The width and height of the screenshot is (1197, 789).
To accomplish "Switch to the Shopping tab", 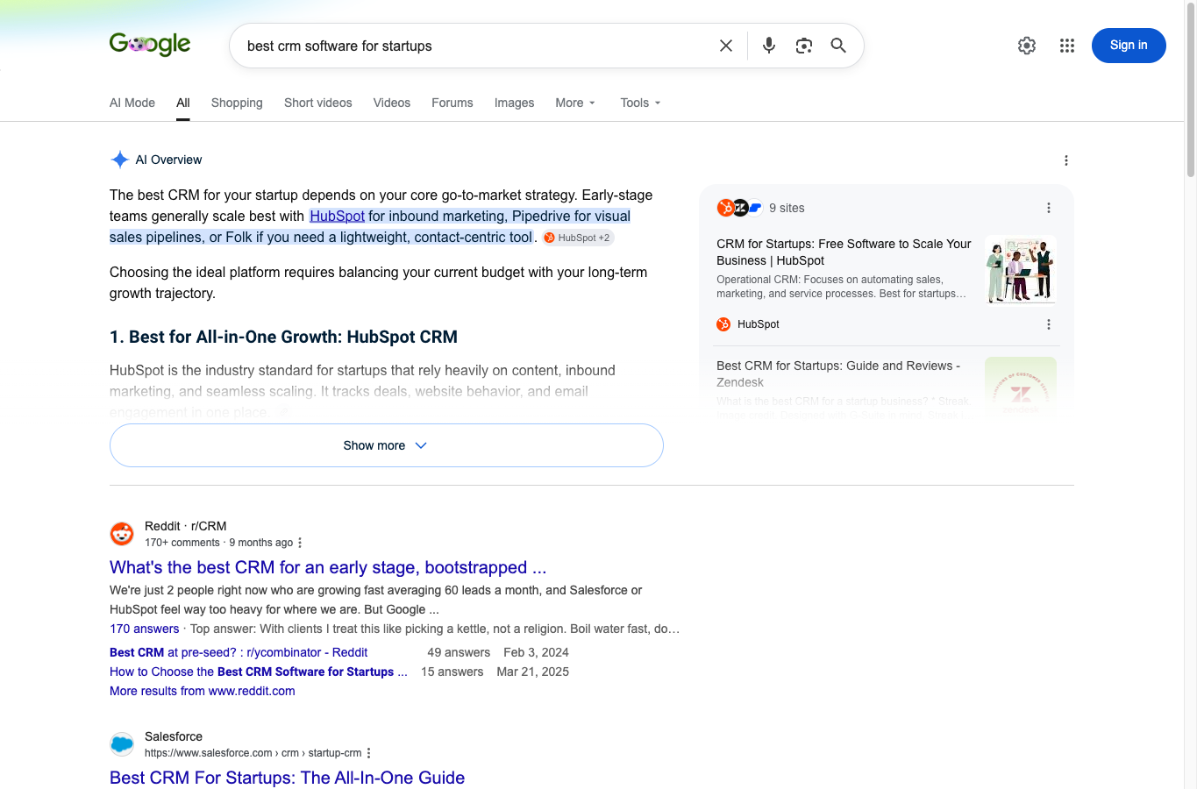I will [237, 103].
